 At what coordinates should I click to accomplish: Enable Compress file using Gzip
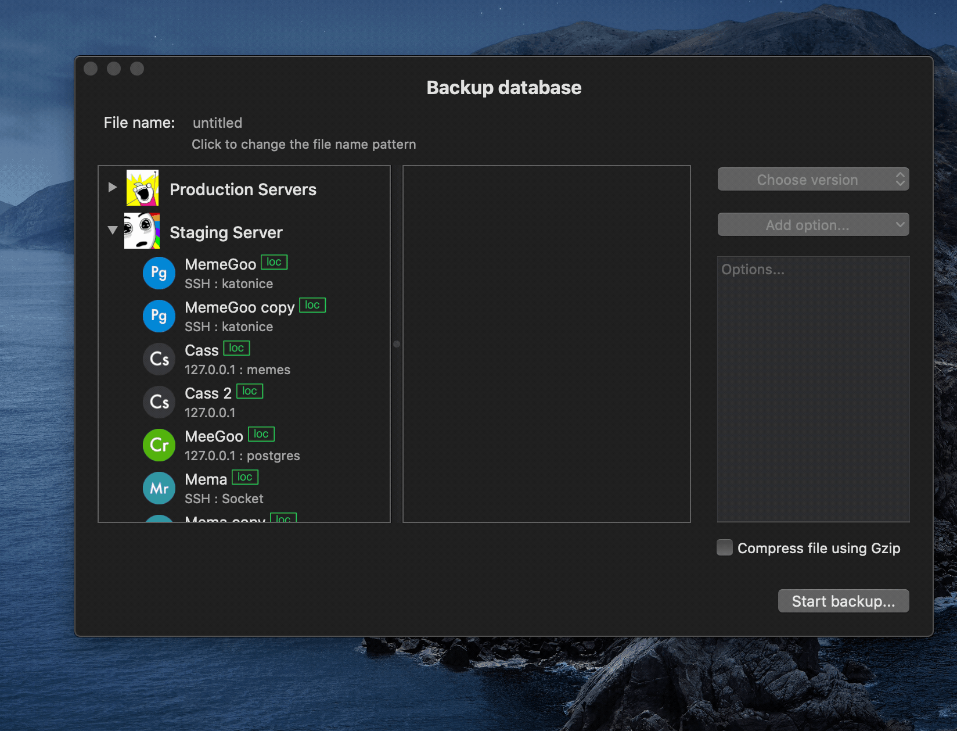(724, 547)
